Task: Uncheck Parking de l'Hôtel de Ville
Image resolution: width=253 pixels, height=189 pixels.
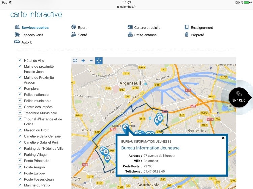Action: [x=20, y=148]
